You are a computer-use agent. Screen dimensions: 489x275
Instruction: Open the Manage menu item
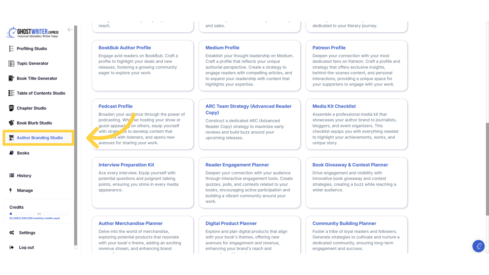tap(25, 190)
